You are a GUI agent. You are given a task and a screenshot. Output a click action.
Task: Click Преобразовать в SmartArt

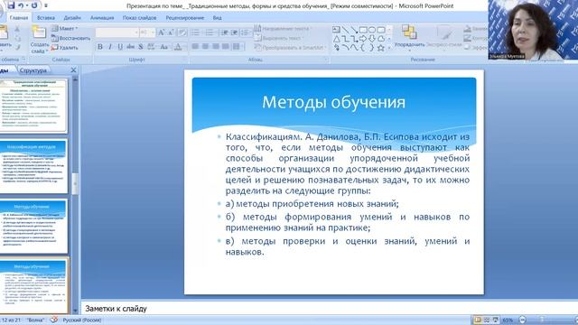[291, 48]
